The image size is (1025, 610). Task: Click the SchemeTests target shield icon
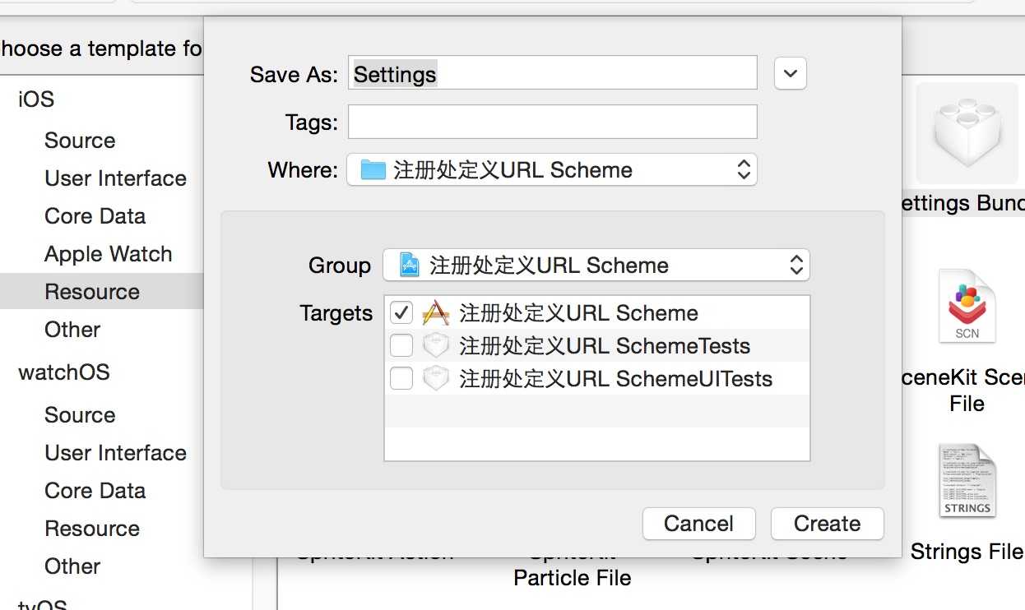[435, 345]
